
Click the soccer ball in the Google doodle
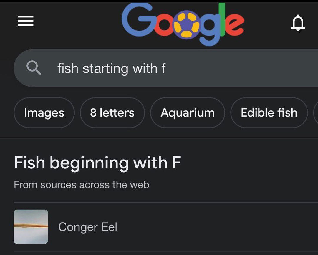click(187, 25)
